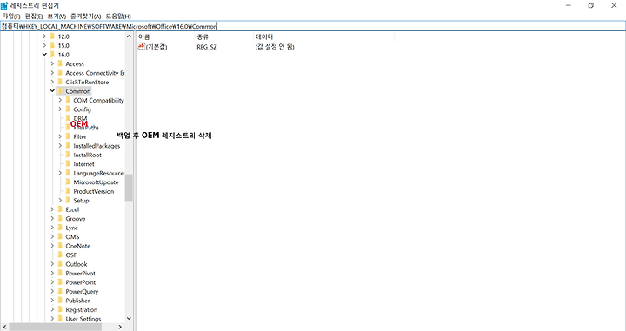Image resolution: width=626 pixels, height=331 pixels.
Task: Click the 16.0 folder icon
Action: pos(52,55)
